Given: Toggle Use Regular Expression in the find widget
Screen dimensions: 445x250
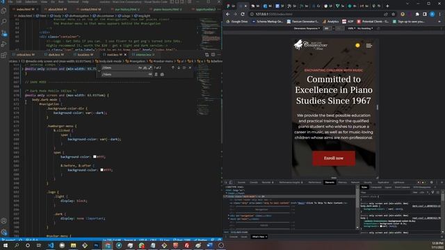Looking at the screenshot, I should coord(150,68).
